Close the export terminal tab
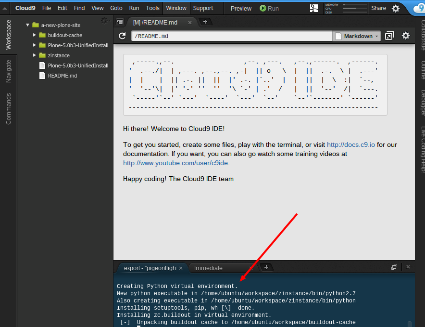The width and height of the screenshot is (425, 327). [x=181, y=268]
